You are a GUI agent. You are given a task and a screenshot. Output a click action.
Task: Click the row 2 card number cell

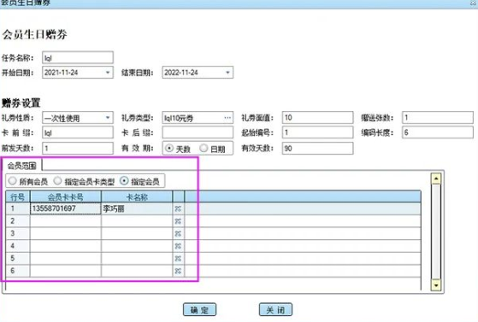pos(66,221)
